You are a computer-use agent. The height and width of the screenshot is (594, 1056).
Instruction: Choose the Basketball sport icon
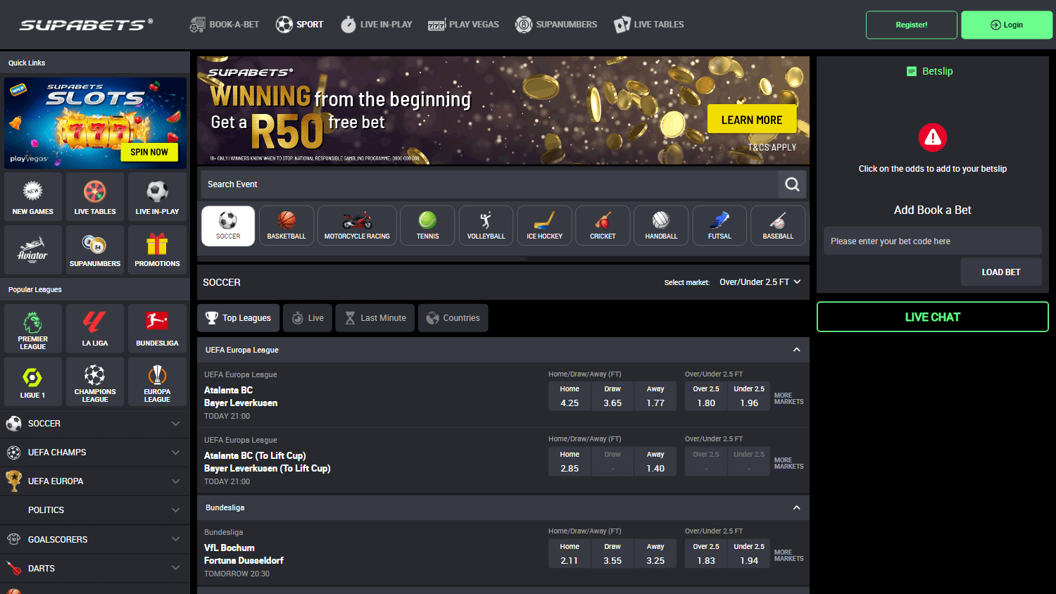(x=287, y=226)
